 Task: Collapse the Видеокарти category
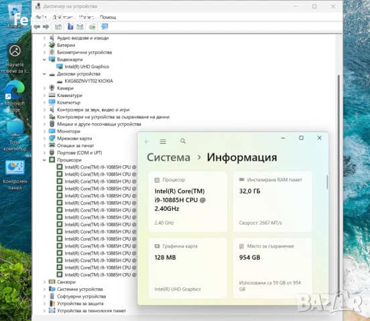point(44,60)
